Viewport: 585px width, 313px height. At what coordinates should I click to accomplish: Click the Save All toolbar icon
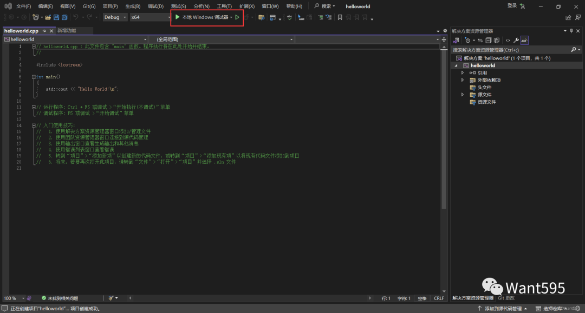coord(65,17)
